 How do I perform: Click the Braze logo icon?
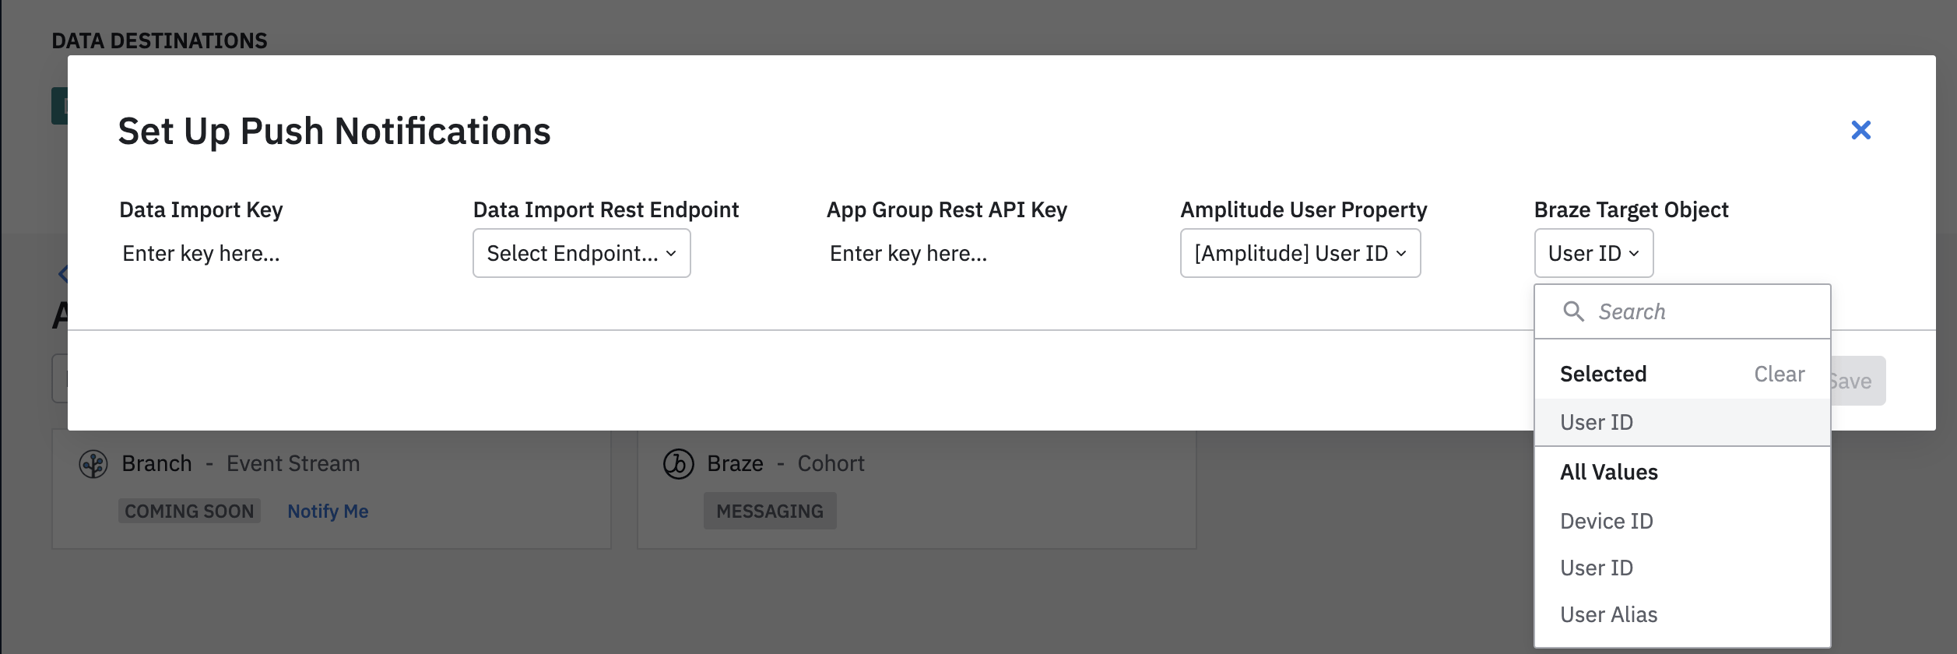[x=678, y=464]
